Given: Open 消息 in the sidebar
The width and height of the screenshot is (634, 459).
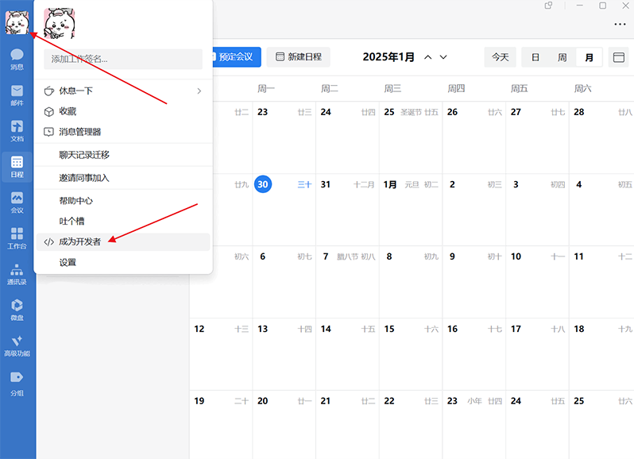Looking at the screenshot, I should click(17, 59).
